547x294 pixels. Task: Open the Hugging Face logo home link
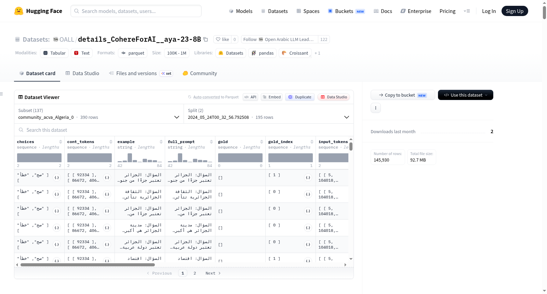(38, 11)
